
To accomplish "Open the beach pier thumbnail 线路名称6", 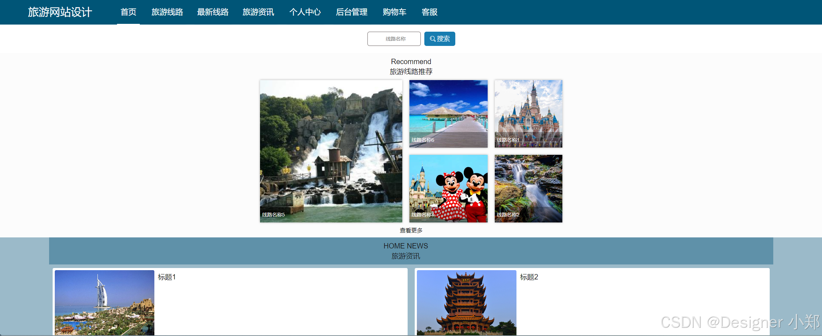I will (449, 114).
